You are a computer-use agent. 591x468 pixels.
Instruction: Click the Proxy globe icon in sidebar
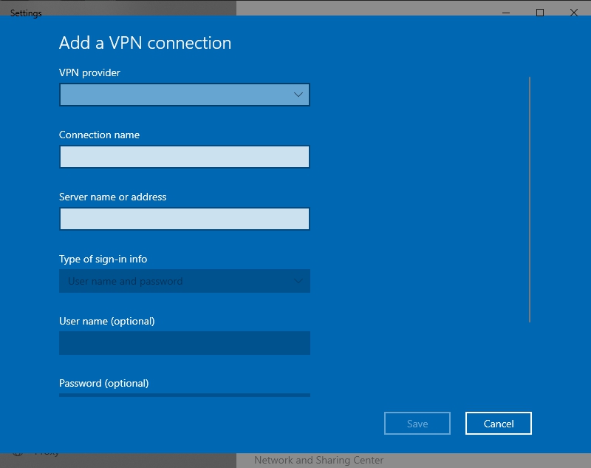17,453
